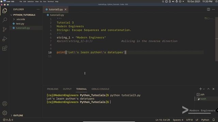
Task: Open the Help menu
Action: click(x=57, y=1)
